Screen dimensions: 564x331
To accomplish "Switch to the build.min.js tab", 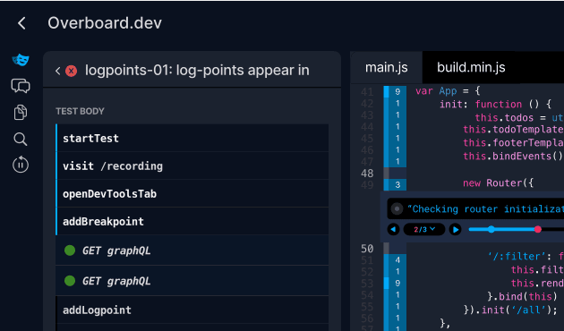I will coord(471,68).
